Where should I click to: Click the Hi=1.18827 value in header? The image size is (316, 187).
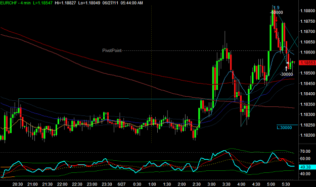(x=65, y=3)
